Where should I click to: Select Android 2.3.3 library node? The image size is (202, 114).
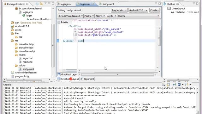[22, 26]
